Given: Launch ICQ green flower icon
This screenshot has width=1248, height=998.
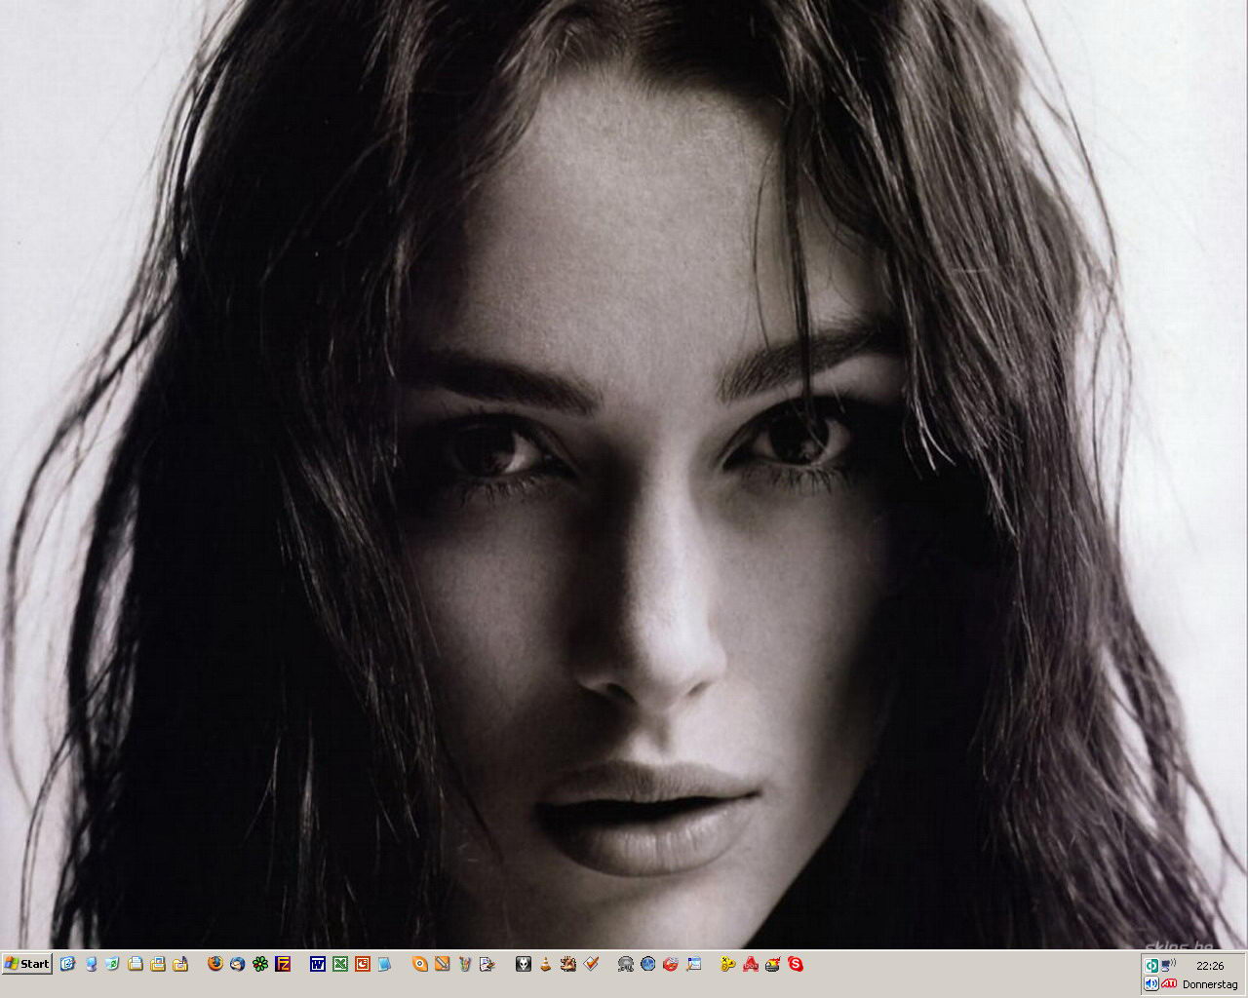Looking at the screenshot, I should coord(260,964).
